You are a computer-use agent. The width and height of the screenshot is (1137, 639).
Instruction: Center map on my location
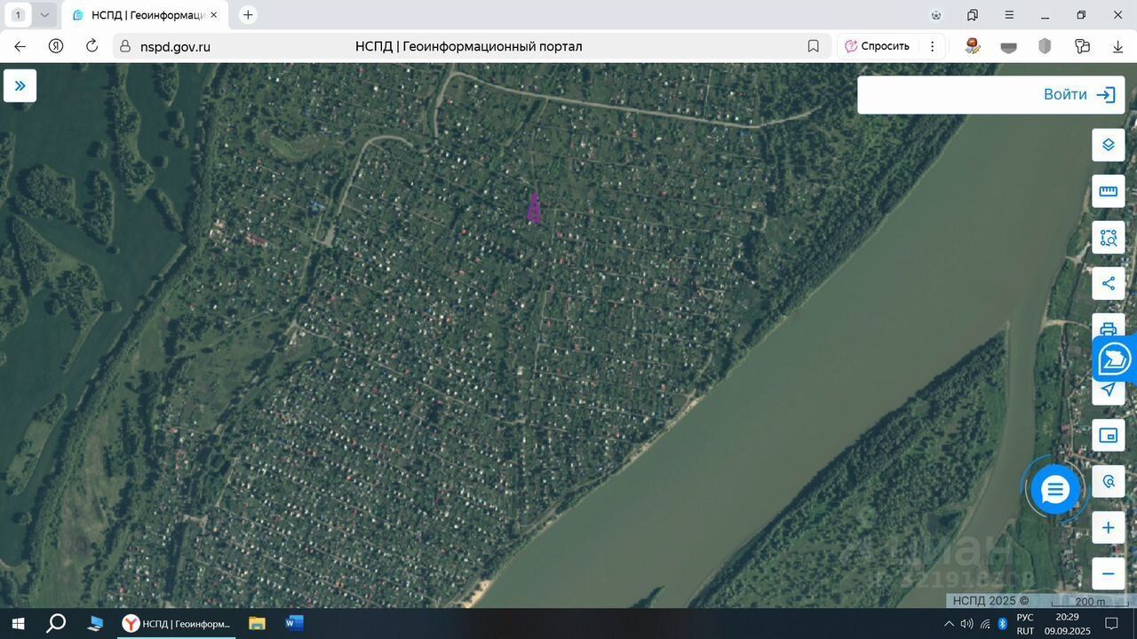[x=1108, y=390]
